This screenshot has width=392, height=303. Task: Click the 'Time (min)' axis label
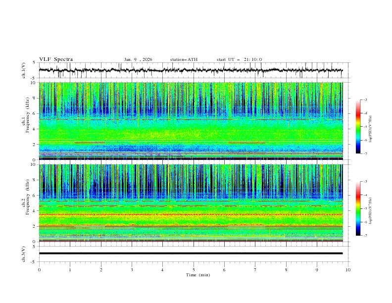198,275
